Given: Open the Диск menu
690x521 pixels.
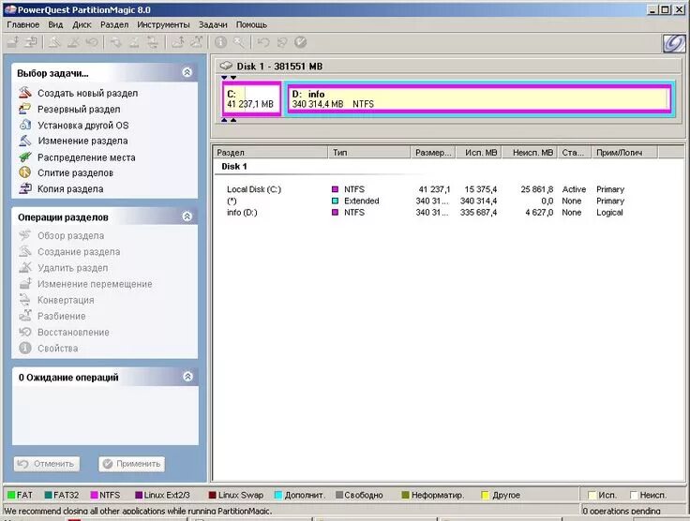Looking at the screenshot, I should pos(82,24).
